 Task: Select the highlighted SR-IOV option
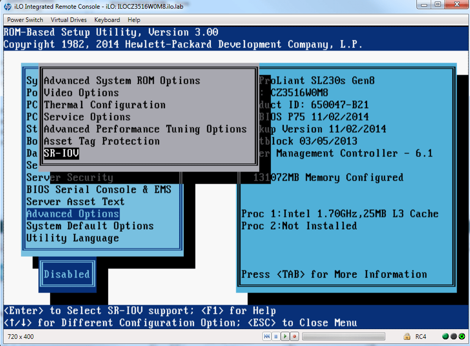(61, 154)
